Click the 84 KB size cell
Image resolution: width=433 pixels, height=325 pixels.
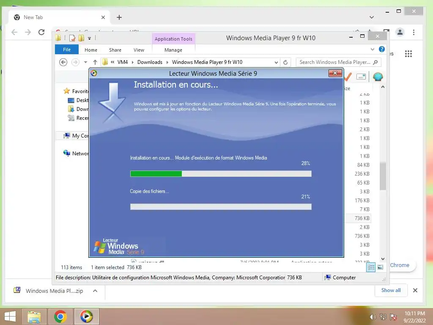coord(363,165)
